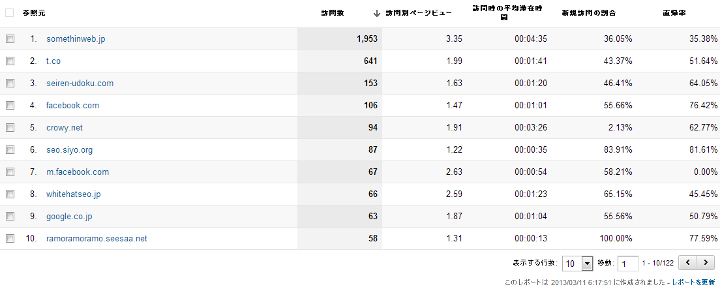Go to the previous page of results
This screenshot has height=289, width=720.
pyautogui.click(x=687, y=263)
